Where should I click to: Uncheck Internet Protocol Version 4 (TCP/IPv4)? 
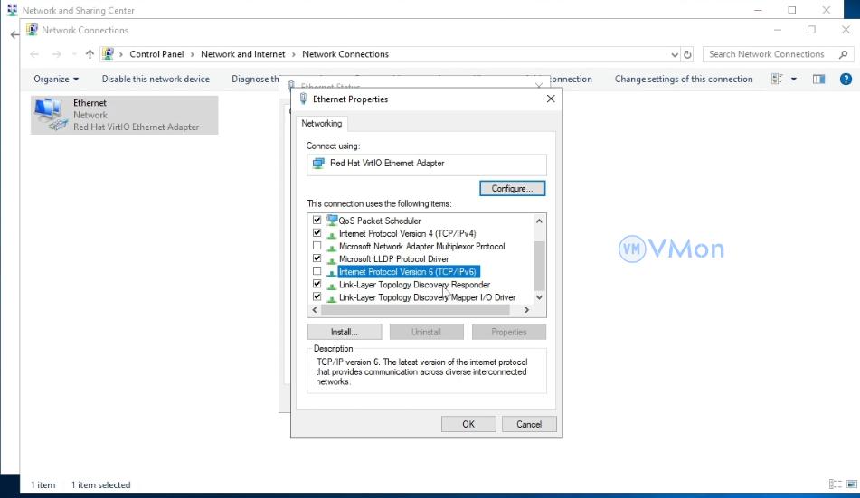point(317,233)
